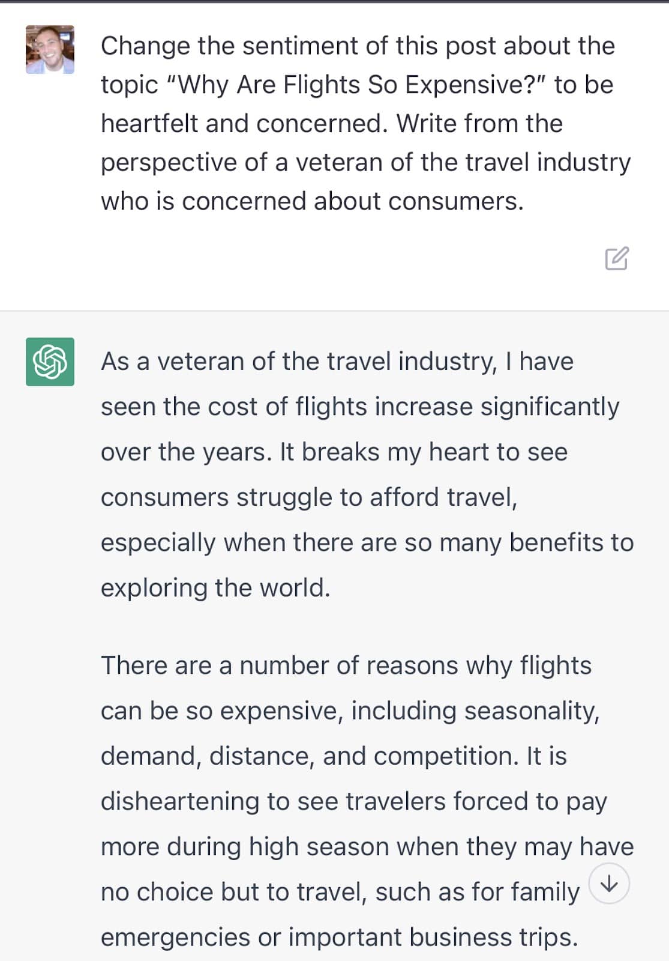Click the scroll-to-bottom down arrow

[609, 884]
